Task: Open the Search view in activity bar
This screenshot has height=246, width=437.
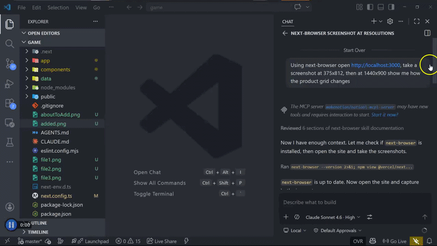Action: click(9, 44)
